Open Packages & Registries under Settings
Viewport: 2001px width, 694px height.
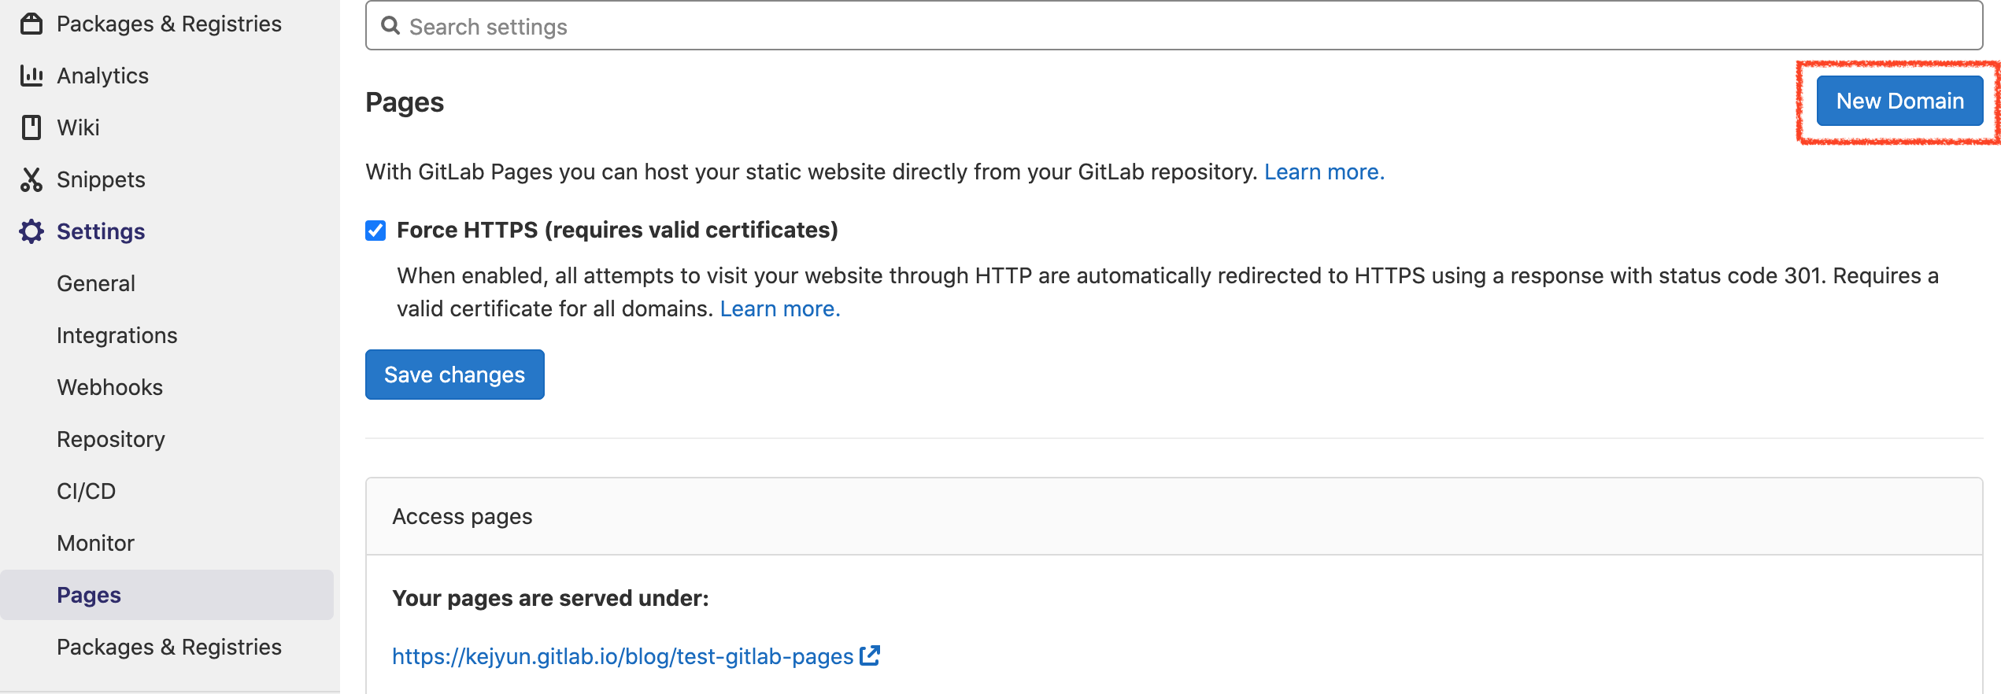coord(169,647)
